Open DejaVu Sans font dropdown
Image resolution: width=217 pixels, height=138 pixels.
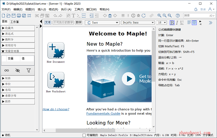click(138, 23)
